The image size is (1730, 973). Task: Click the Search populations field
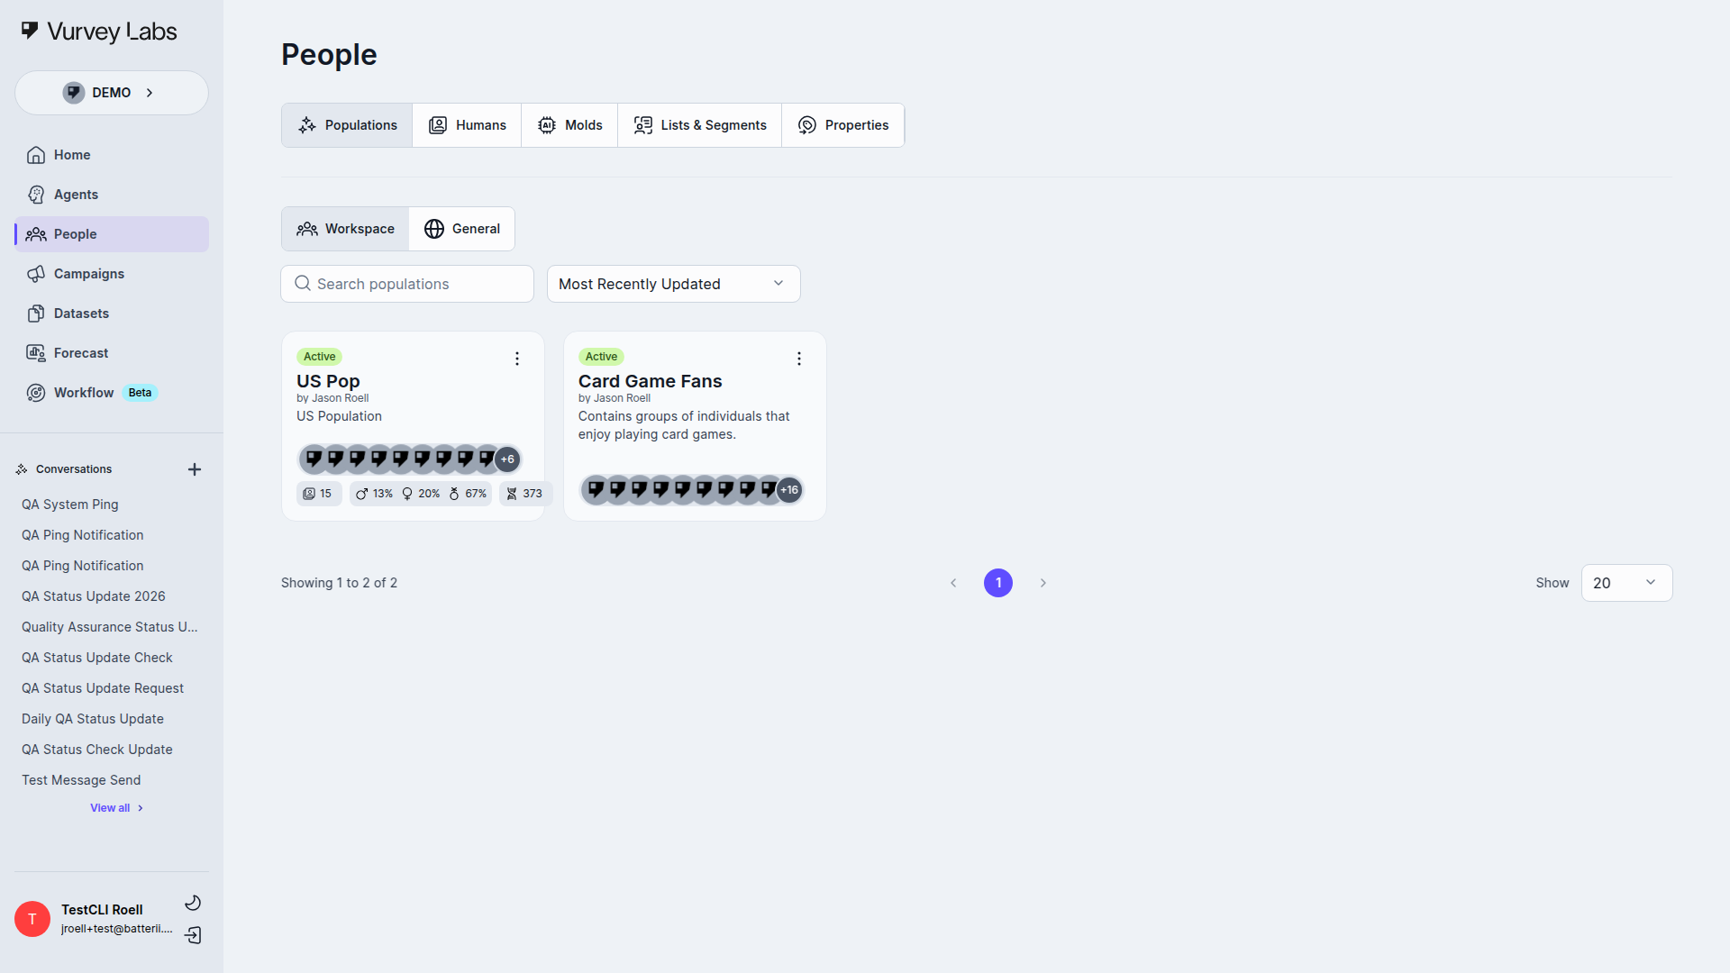click(x=407, y=284)
